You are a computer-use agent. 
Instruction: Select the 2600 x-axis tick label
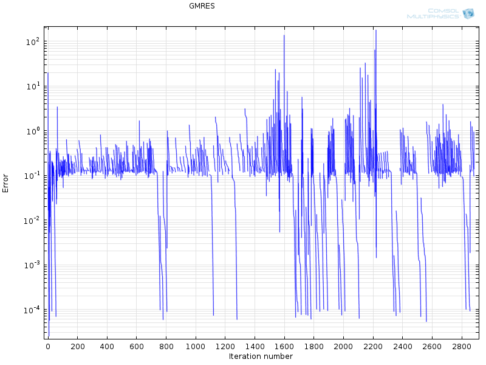click(x=432, y=347)
